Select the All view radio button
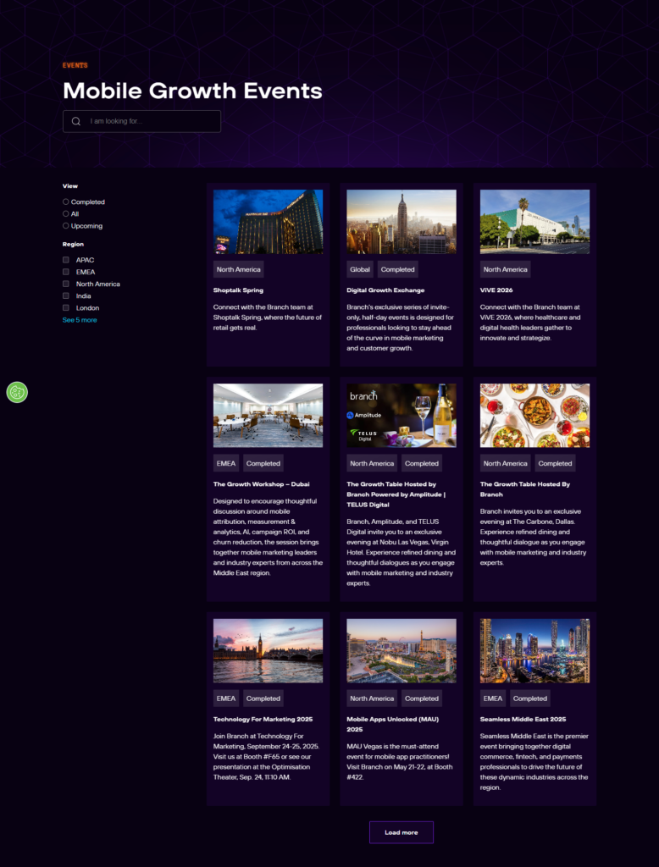The width and height of the screenshot is (659, 867). pos(66,214)
